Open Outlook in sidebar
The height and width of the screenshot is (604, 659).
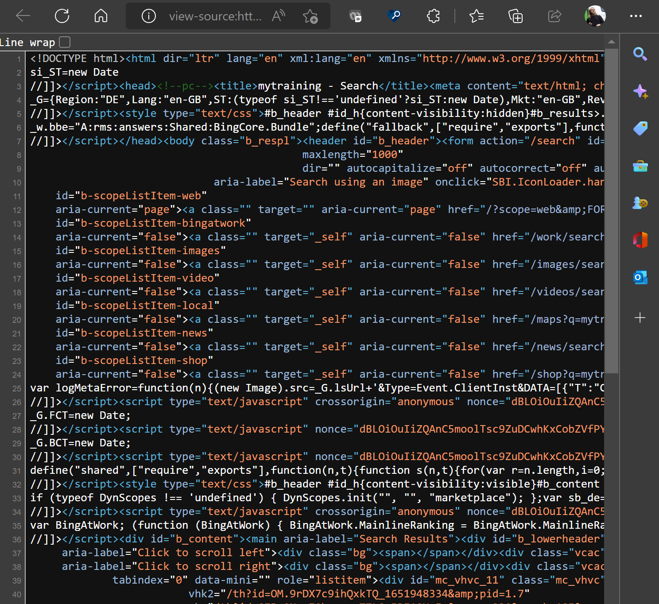pos(640,278)
